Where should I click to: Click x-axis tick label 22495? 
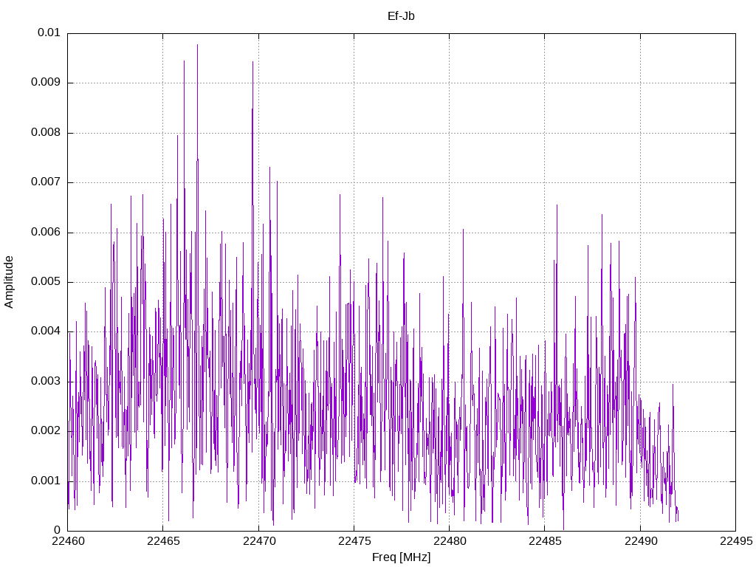pos(736,541)
